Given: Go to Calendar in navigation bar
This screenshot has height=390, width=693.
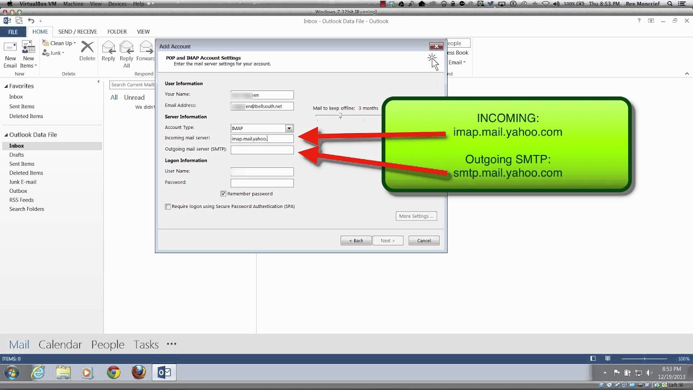Looking at the screenshot, I should coord(60,344).
